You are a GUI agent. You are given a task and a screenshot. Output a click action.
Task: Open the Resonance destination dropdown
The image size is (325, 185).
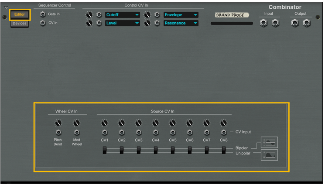pyautogui.click(x=181, y=23)
